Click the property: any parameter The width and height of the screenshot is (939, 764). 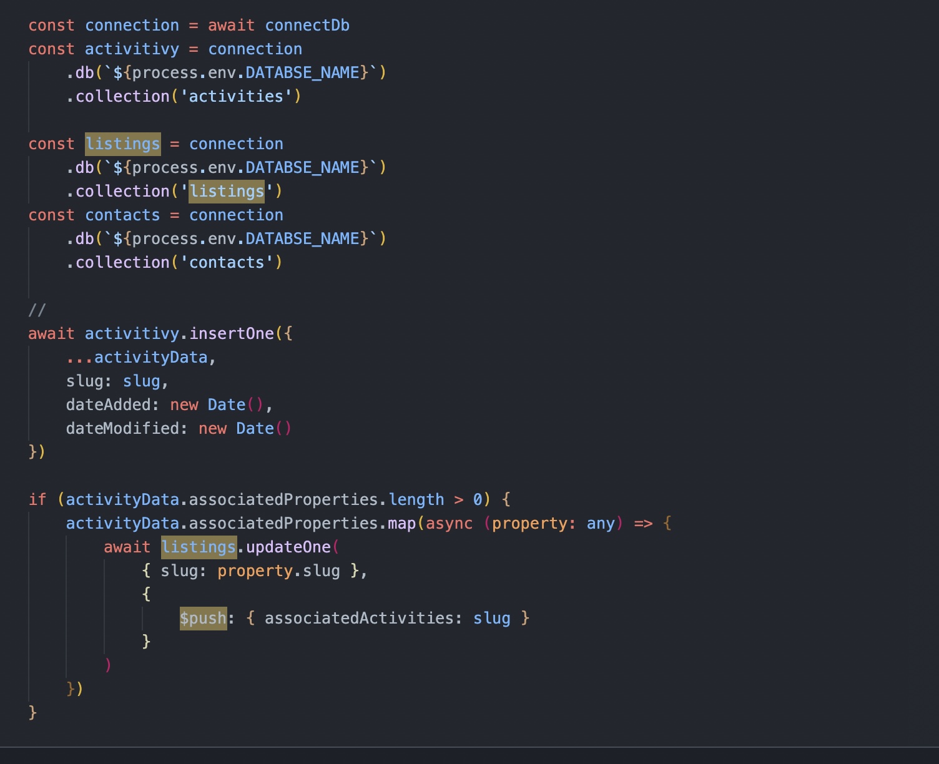tap(553, 524)
